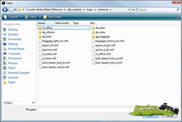Open Pictures in the sidebar
Viewport: 182px width, 122px height.
tap(10, 63)
